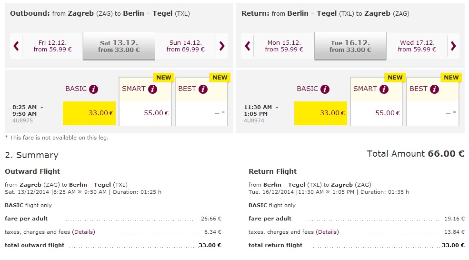
Task: Choose Sun 14.12. outbound date tab
Action: click(185, 46)
